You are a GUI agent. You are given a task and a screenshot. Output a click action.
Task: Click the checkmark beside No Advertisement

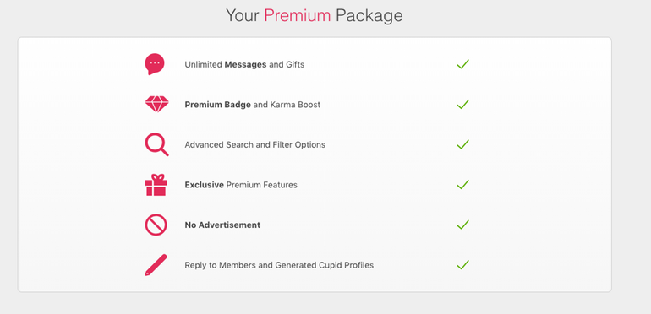[462, 225]
